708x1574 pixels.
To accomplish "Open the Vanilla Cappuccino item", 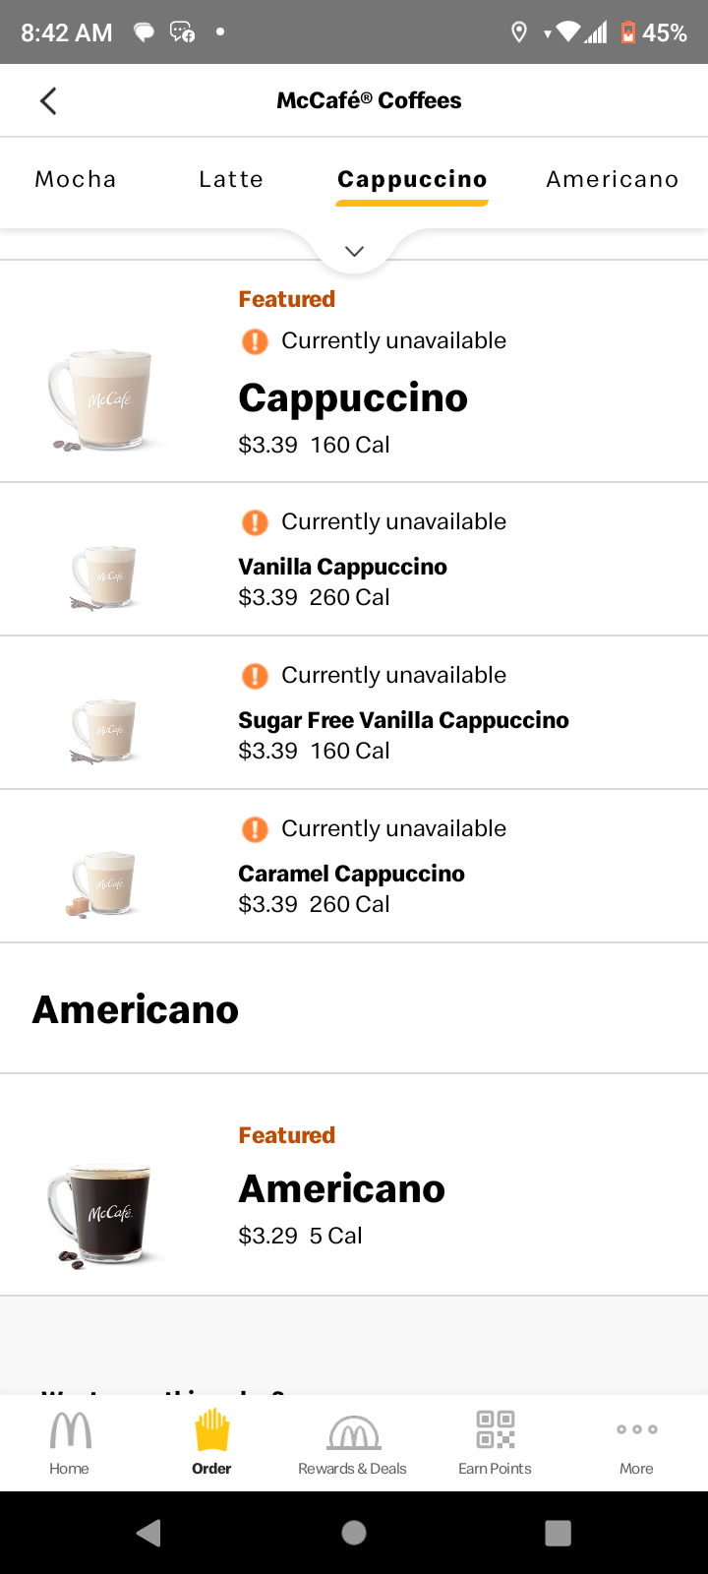I will click(x=342, y=567).
